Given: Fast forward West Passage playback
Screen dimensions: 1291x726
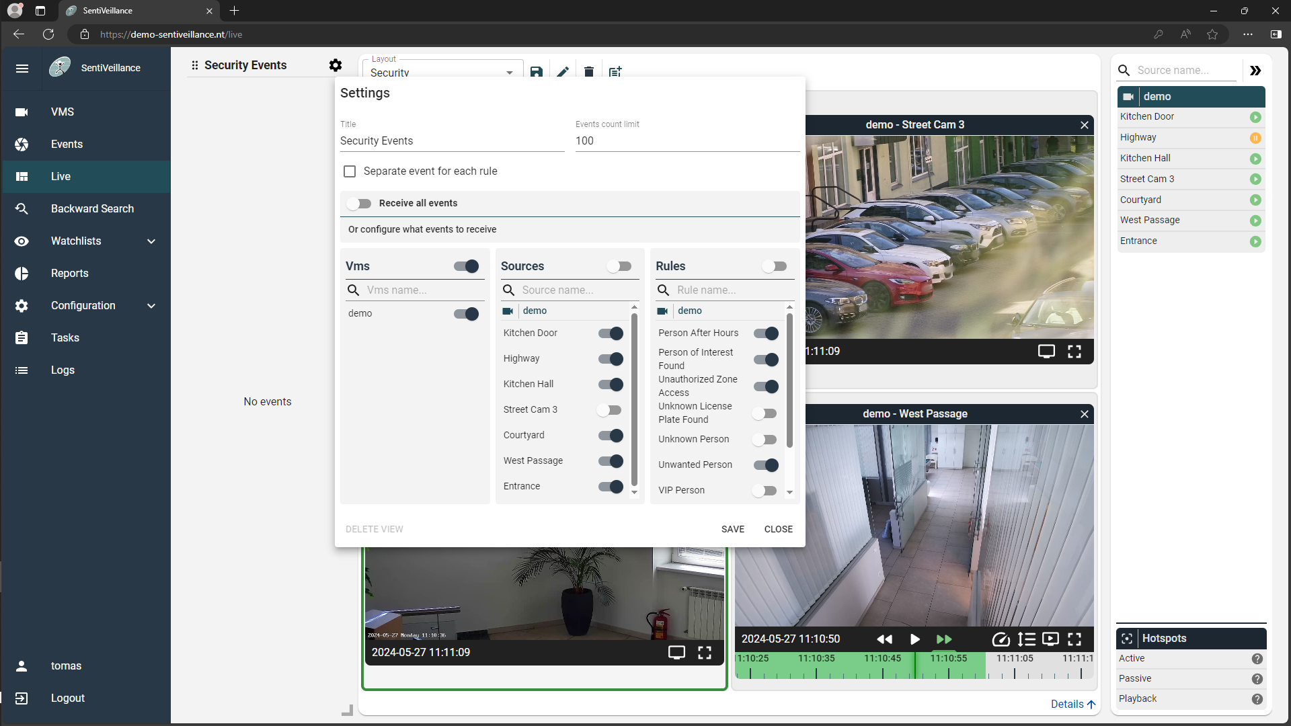Looking at the screenshot, I should 944,639.
